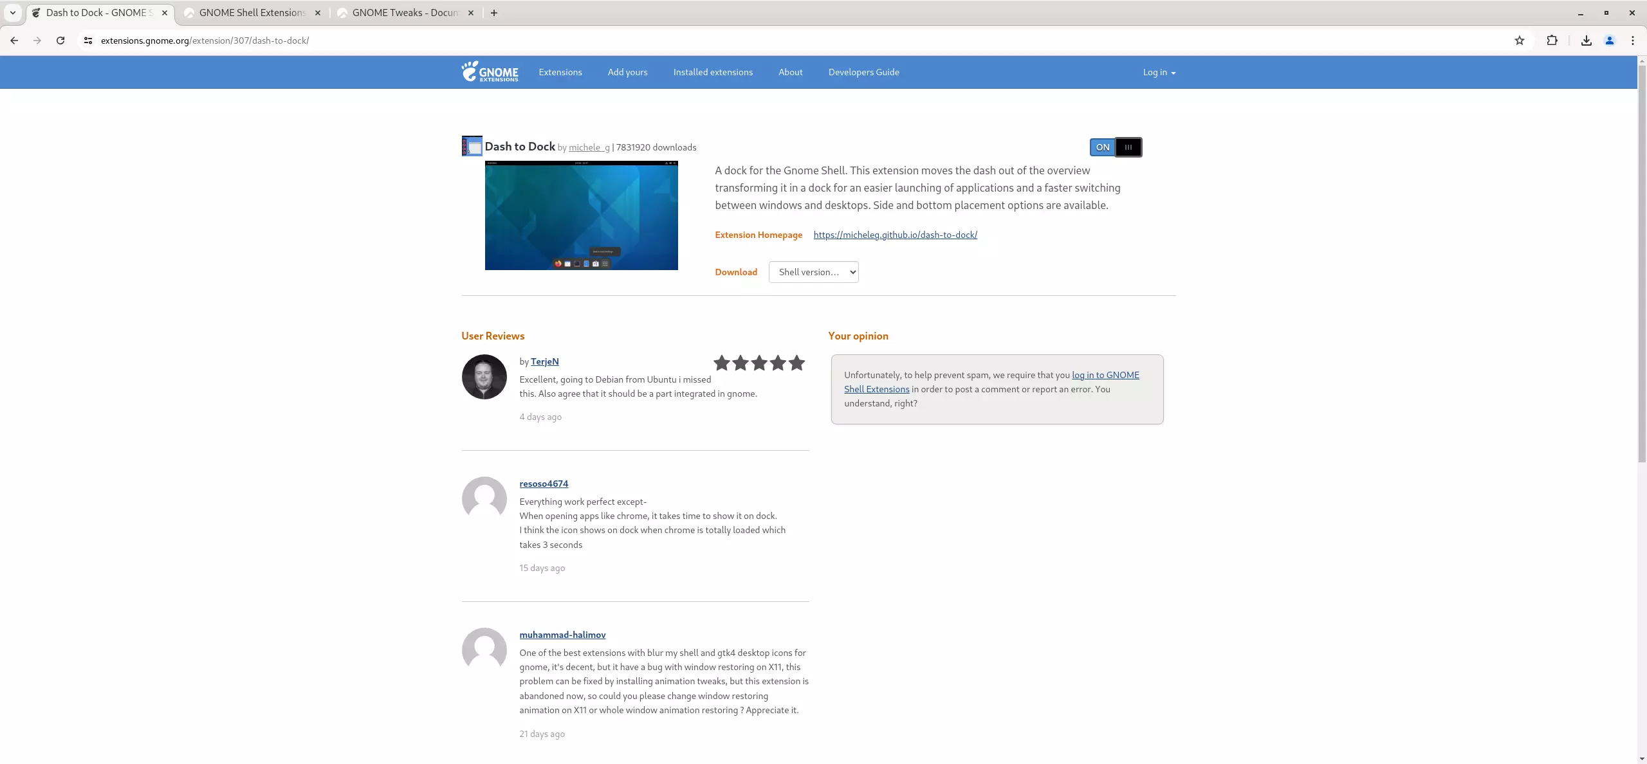The height and width of the screenshot is (764, 1647).
Task: Open the Log in dropdown menu
Action: [1157, 71]
